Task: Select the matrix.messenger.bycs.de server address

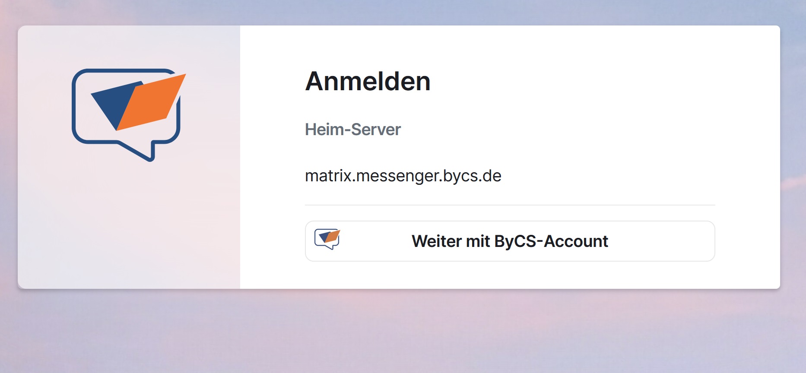Action: (403, 176)
